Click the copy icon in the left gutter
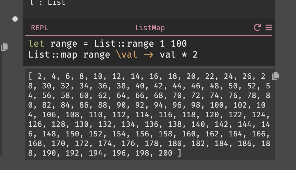This screenshot has width=296, height=170. (4, 47)
